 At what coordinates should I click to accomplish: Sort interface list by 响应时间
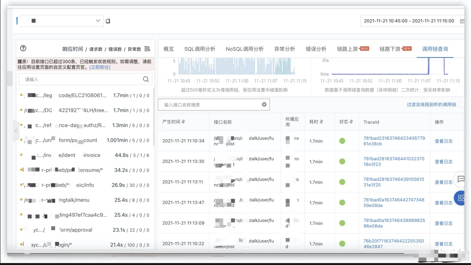click(x=73, y=49)
